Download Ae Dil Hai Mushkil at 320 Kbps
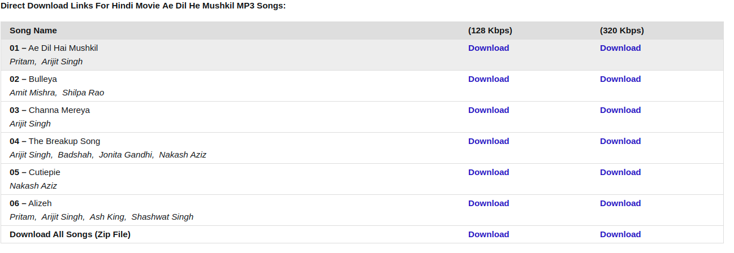Viewport: 734px width, 253px height. click(x=620, y=48)
